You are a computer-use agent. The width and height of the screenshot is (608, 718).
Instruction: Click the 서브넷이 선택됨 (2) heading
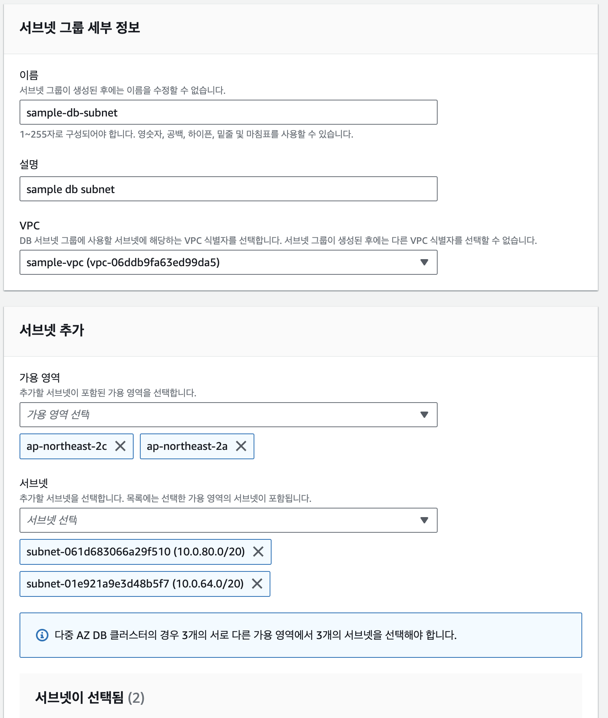(90, 698)
